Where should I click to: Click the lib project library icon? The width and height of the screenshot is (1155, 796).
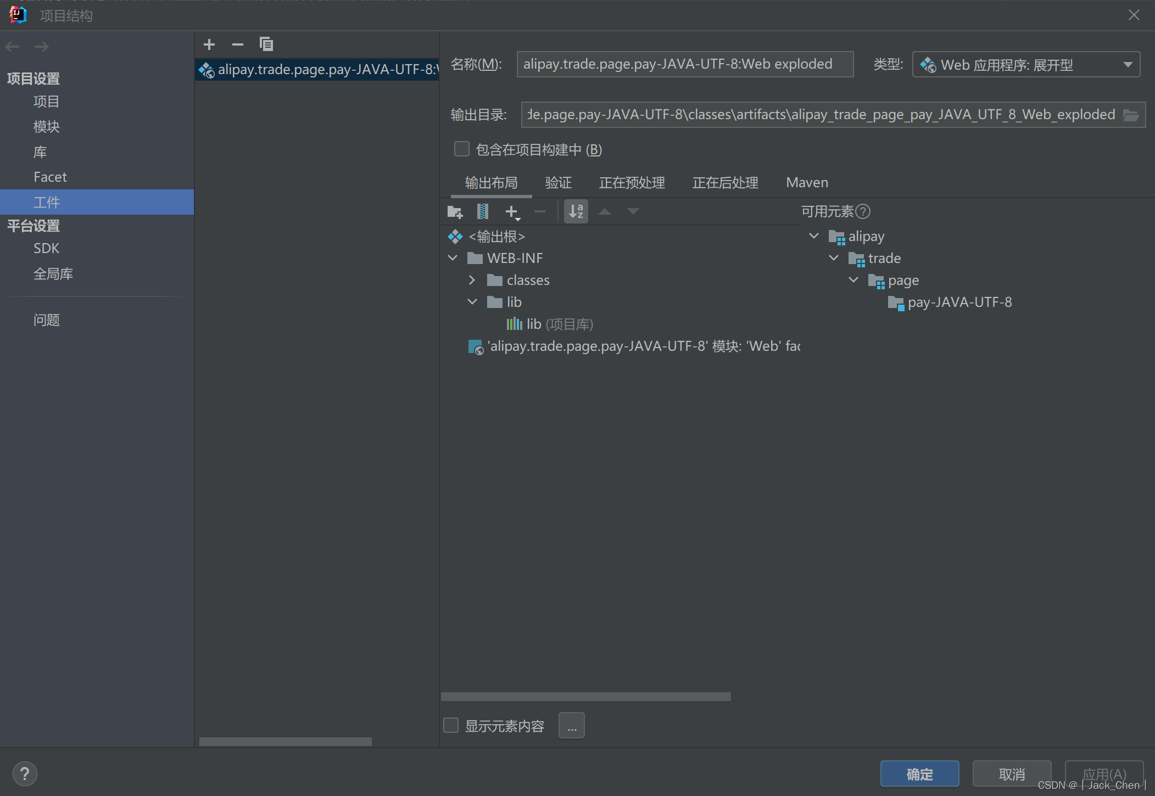pyautogui.click(x=515, y=324)
